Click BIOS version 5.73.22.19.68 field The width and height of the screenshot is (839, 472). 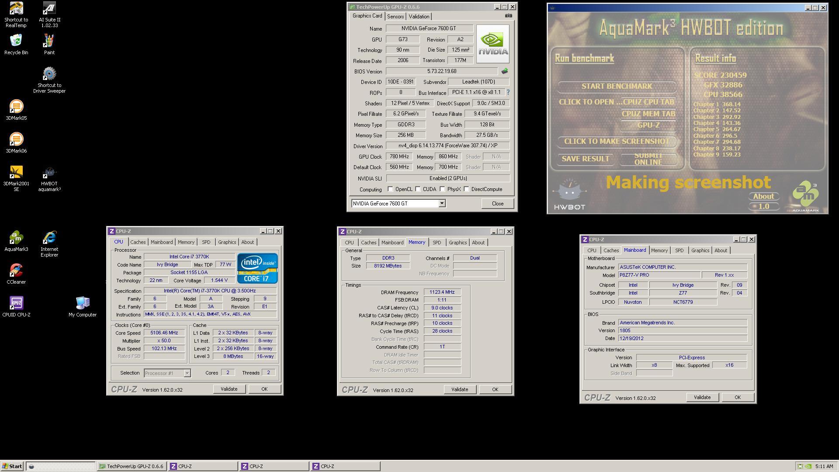pos(441,71)
